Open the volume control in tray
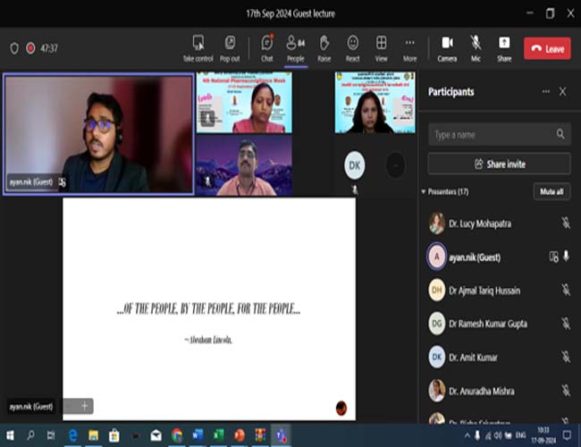Image resolution: width=581 pixels, height=447 pixels. pyautogui.click(x=498, y=436)
